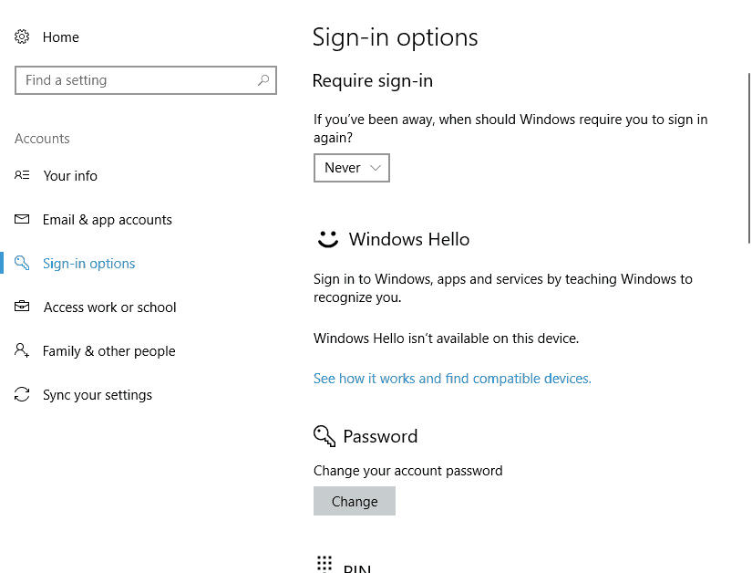Click the Password heading text
Screen dimensions: 752x573
tap(380, 436)
